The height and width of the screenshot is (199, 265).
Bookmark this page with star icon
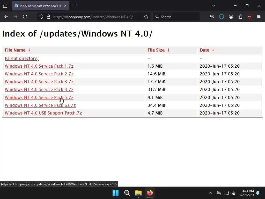146,17
